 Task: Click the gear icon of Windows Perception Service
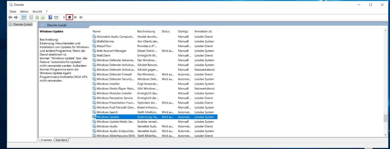(x=94, y=98)
